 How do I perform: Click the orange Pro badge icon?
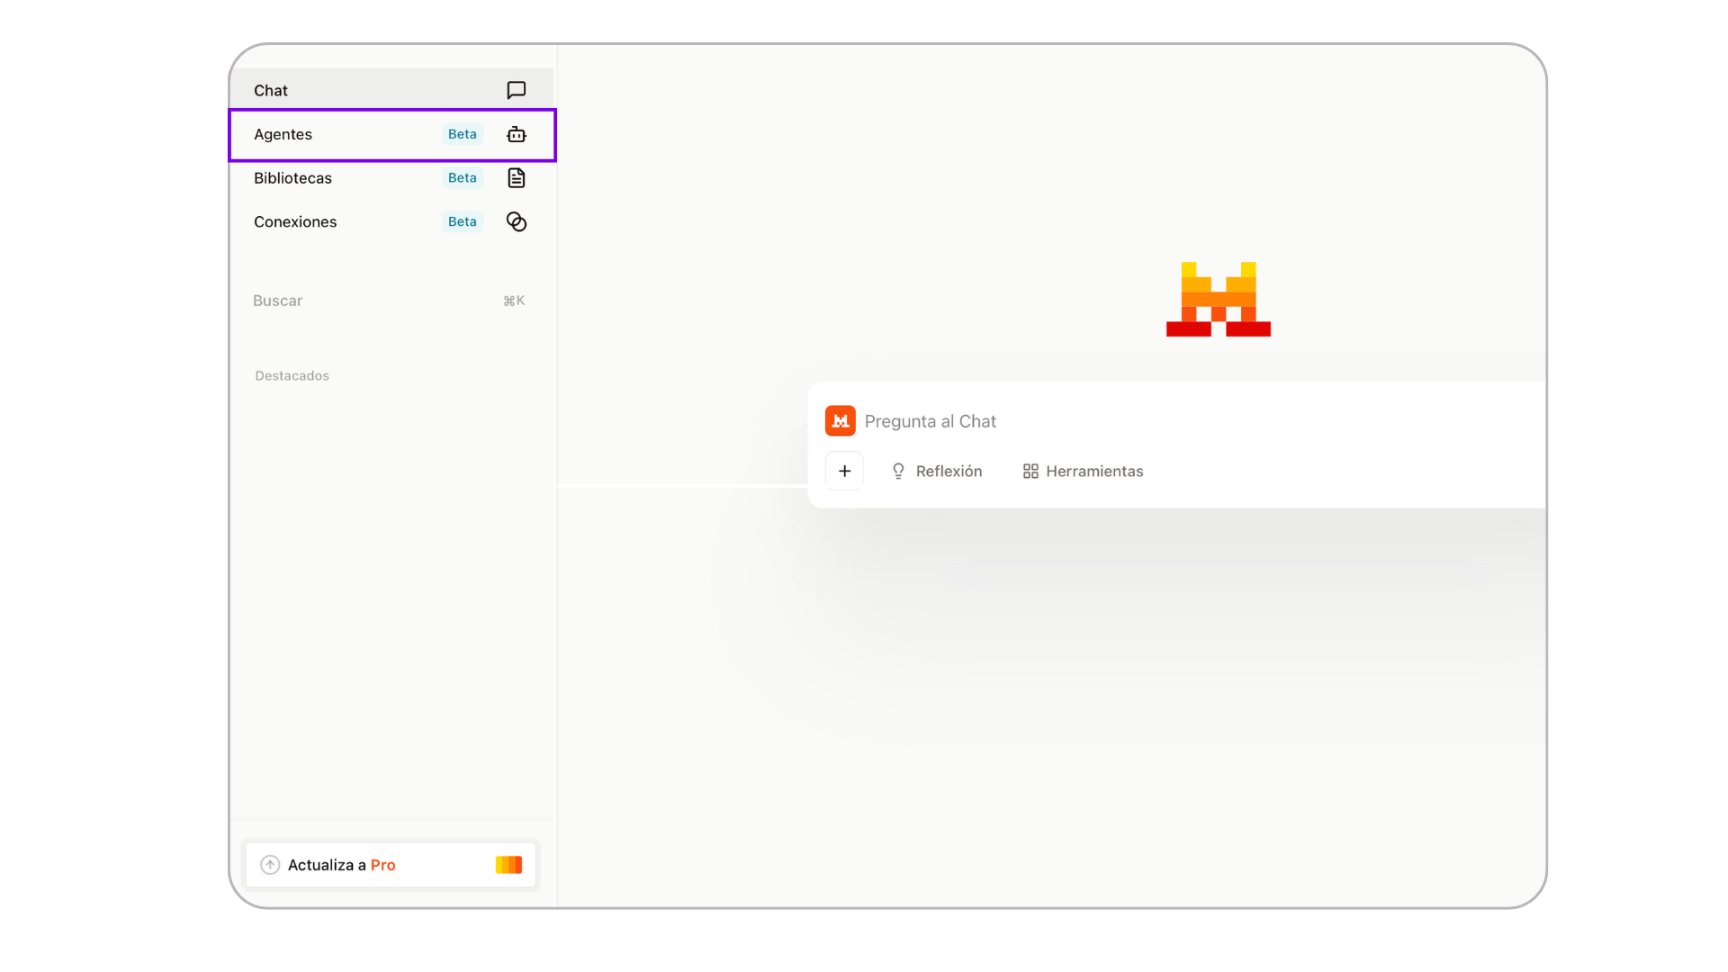pyautogui.click(x=508, y=865)
